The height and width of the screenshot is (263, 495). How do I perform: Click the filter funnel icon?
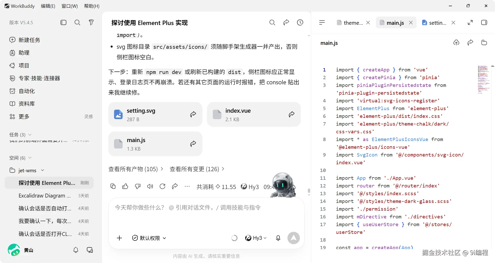click(91, 22)
